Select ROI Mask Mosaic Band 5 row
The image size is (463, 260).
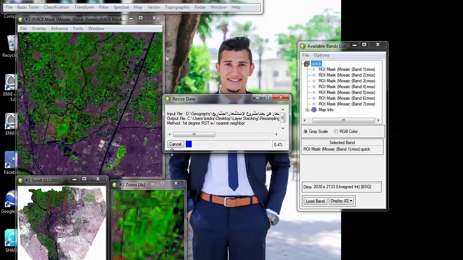[x=347, y=92]
